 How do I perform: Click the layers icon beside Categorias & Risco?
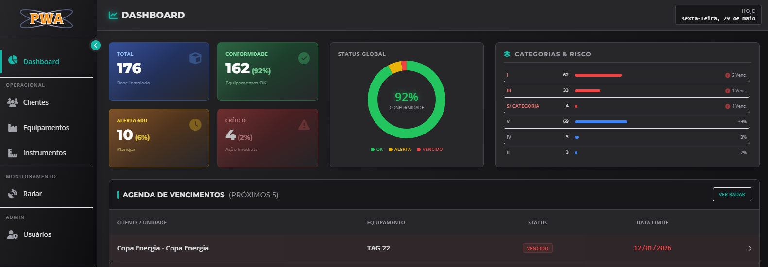tap(507, 54)
